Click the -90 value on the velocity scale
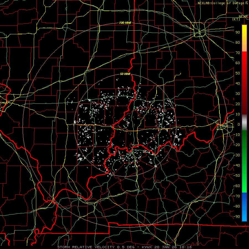 [237, 217]
